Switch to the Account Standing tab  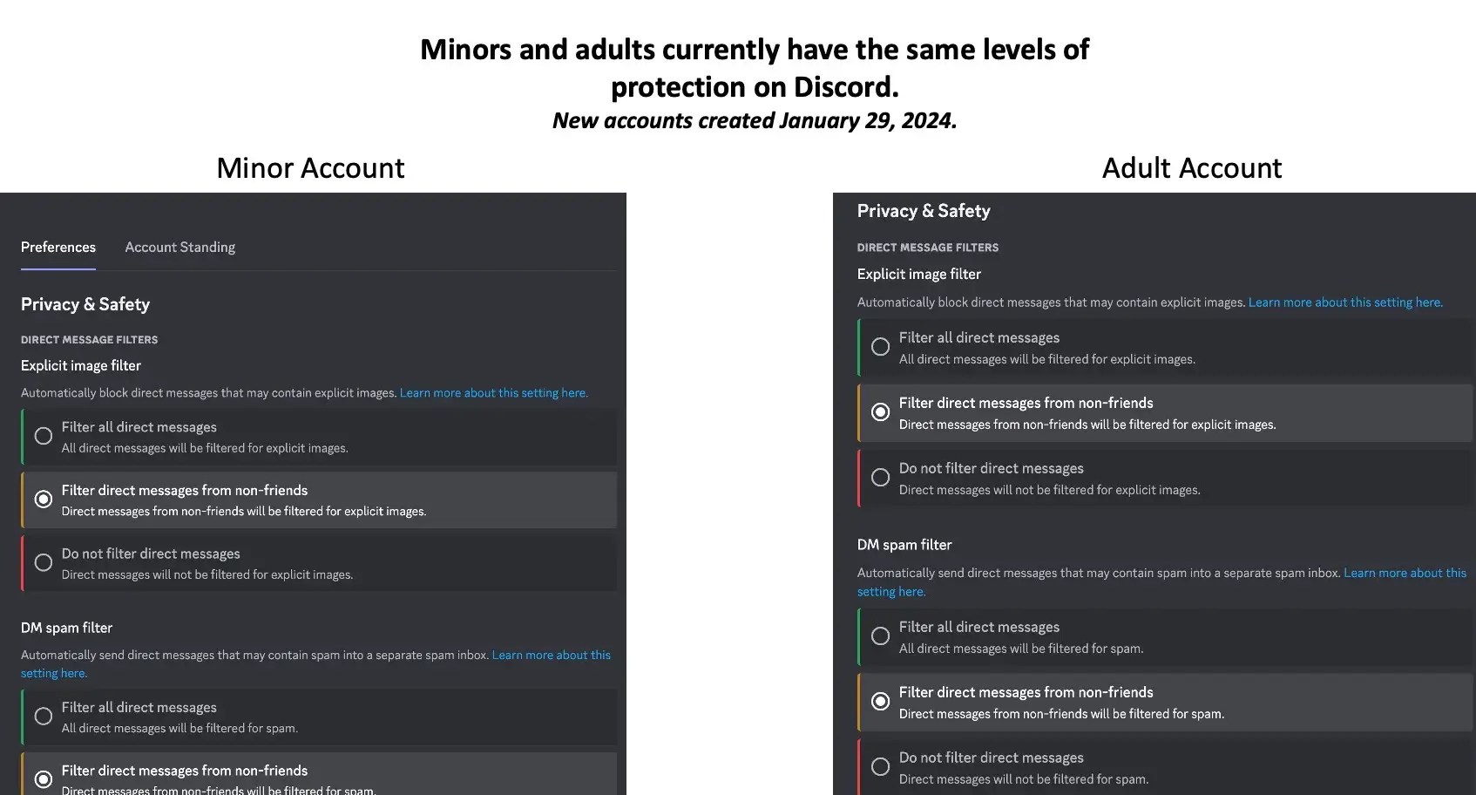click(179, 248)
